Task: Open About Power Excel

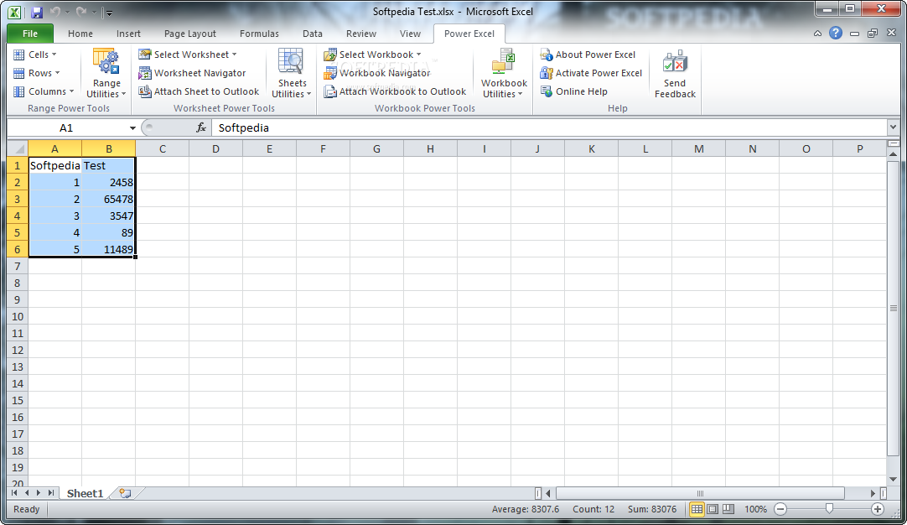Action: (588, 55)
